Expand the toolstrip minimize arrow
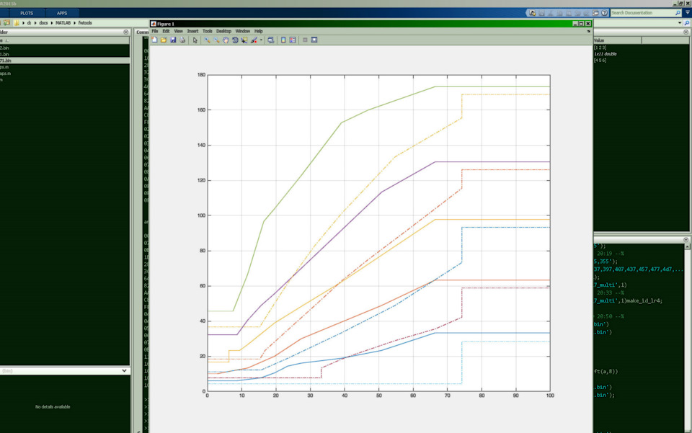Screen dimensions: 692x433 (688, 13)
